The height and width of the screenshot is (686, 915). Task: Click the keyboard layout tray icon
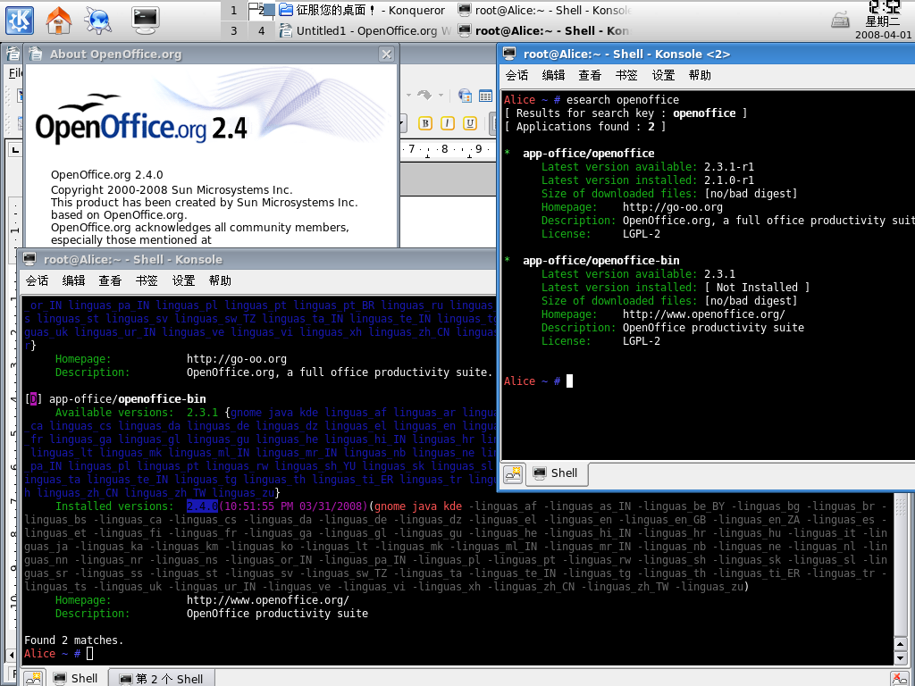(840, 21)
